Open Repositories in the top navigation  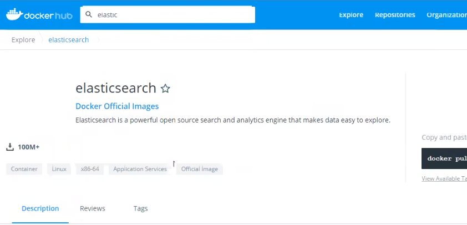[x=395, y=15]
